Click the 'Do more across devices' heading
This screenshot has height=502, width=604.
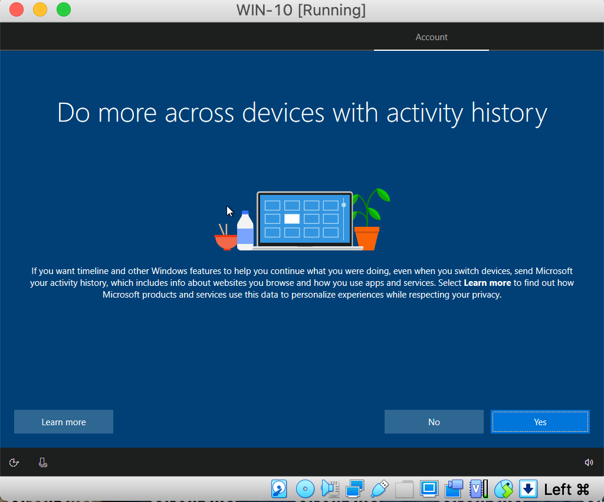pos(302,113)
